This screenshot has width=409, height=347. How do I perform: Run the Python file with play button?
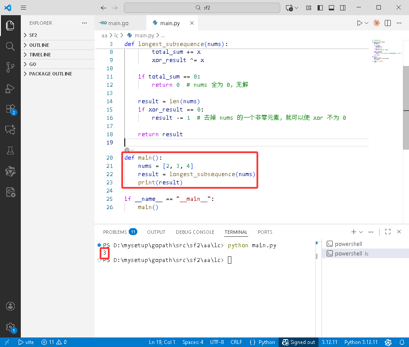pyautogui.click(x=360, y=23)
